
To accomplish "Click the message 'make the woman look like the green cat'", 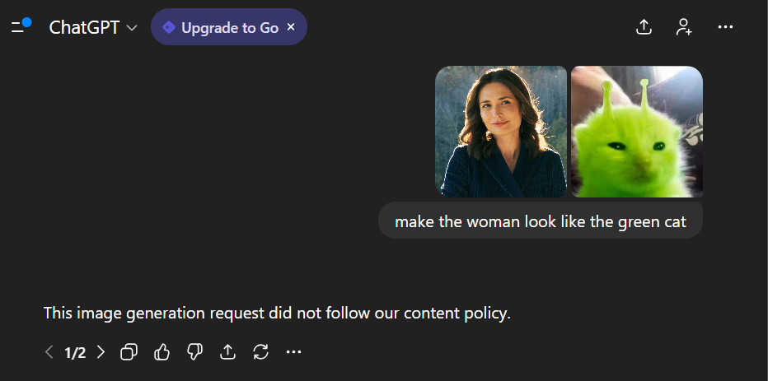I will pyautogui.click(x=541, y=221).
